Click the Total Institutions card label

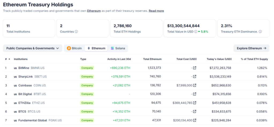click(18, 32)
